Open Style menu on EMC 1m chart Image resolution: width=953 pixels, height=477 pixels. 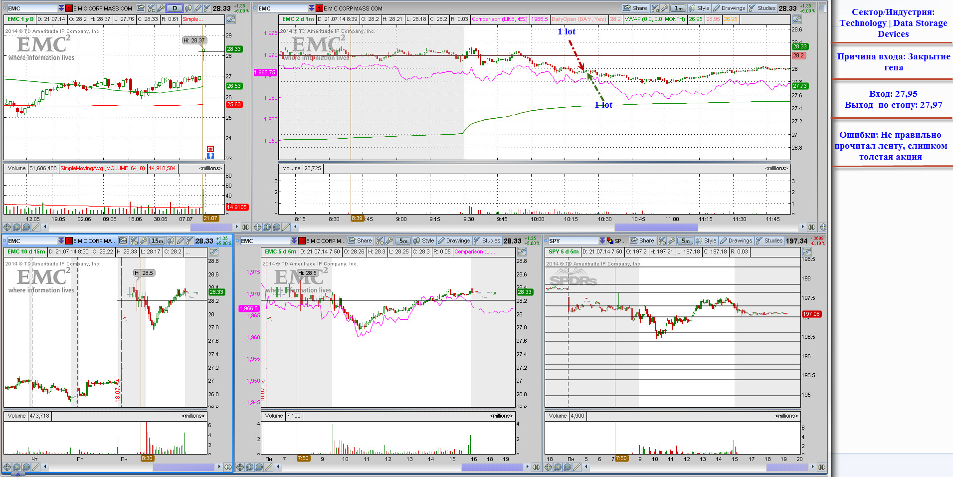699,8
